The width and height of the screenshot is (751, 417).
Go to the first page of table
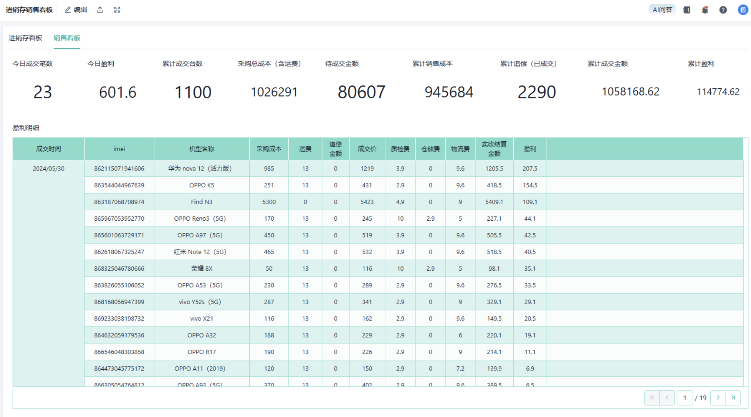652,398
